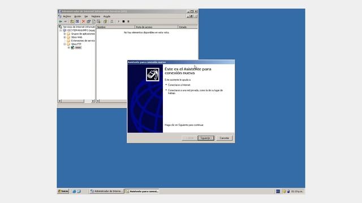Click the Siguiente button in wizard
Screen dimensions: 362x203
[x=206, y=138]
